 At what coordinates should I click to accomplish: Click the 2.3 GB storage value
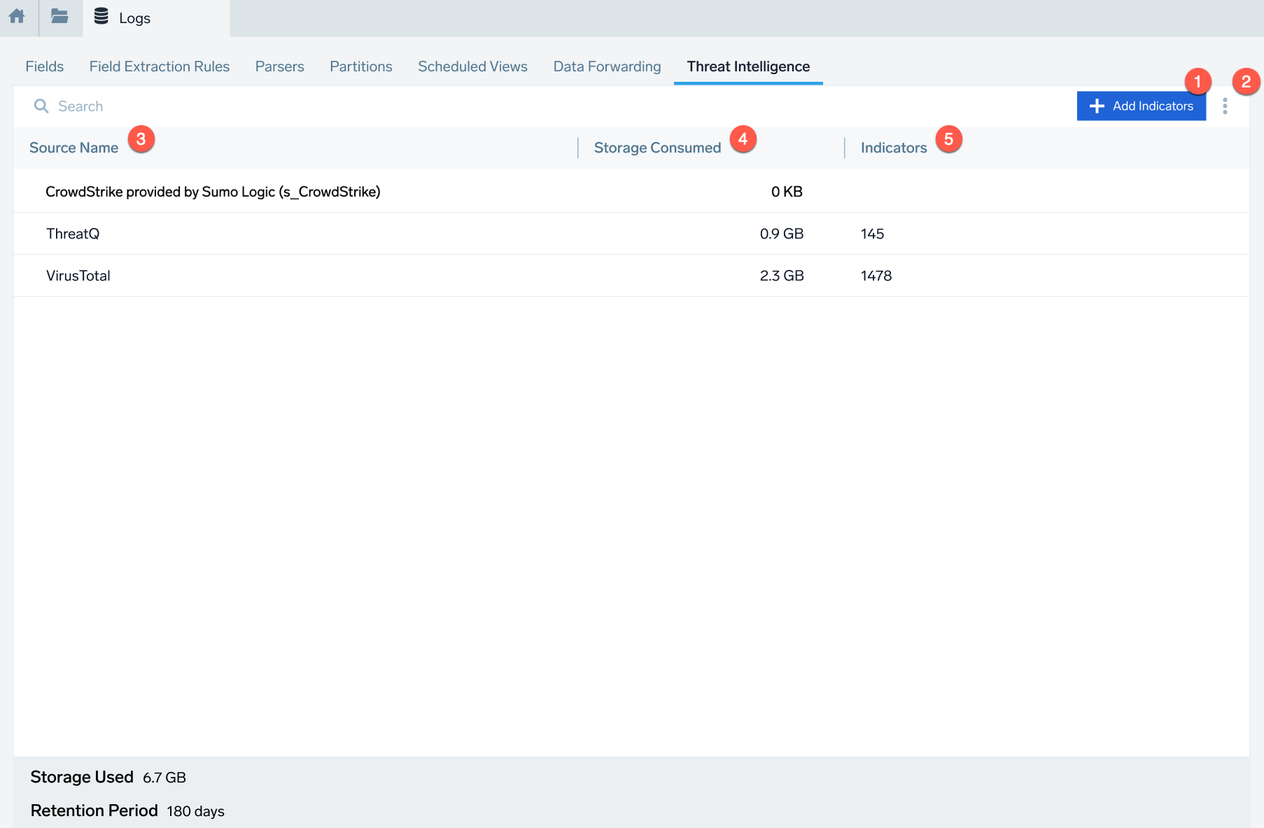782,276
